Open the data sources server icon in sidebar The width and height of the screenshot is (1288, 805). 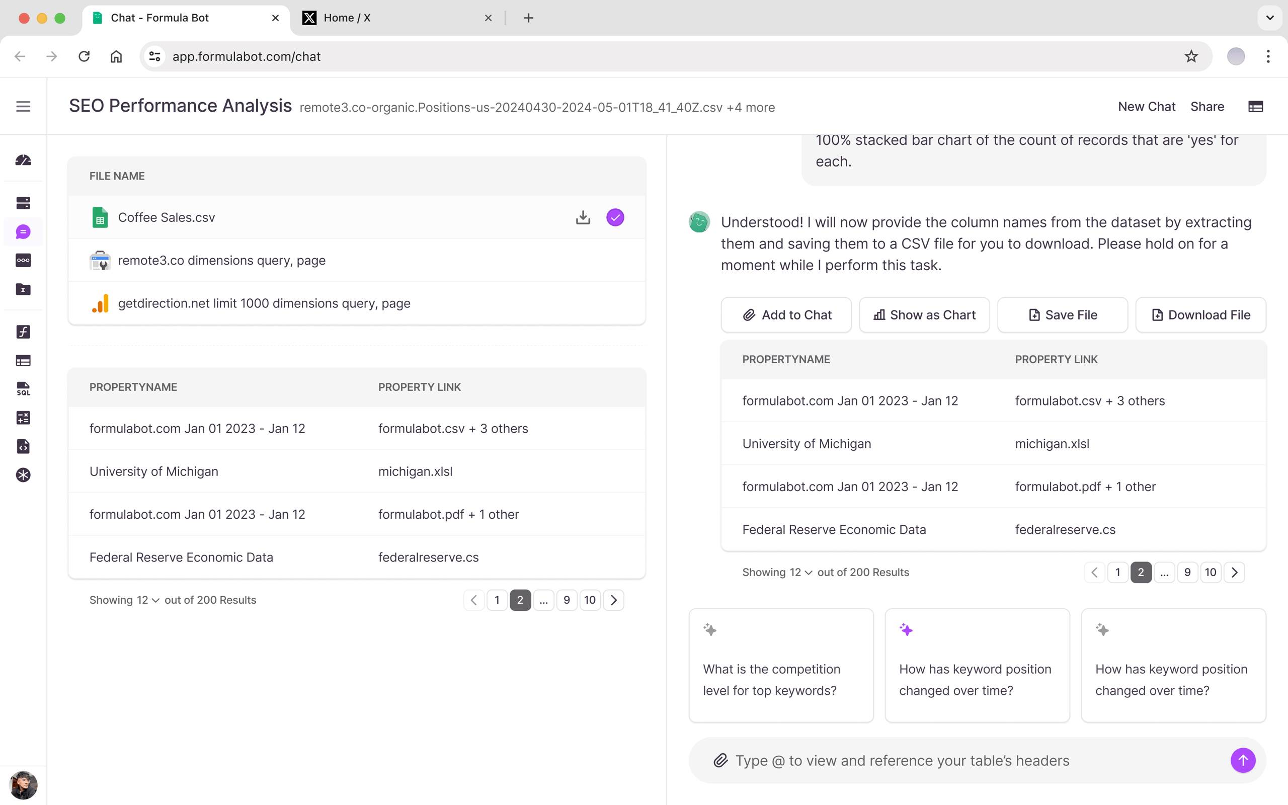click(23, 203)
